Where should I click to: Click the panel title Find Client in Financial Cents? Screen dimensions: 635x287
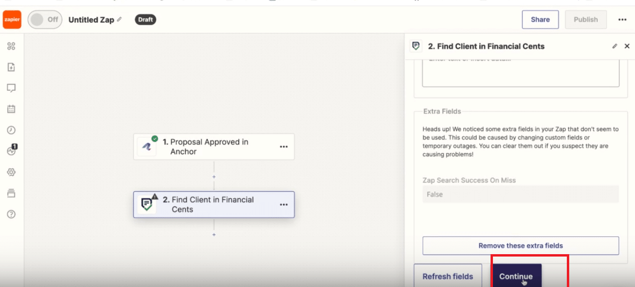pos(486,46)
